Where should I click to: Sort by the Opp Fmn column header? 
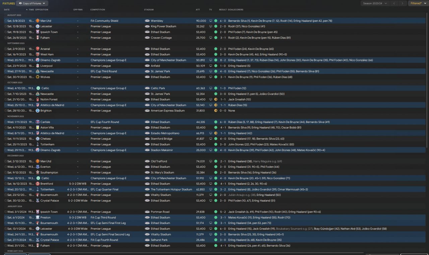[x=78, y=10]
